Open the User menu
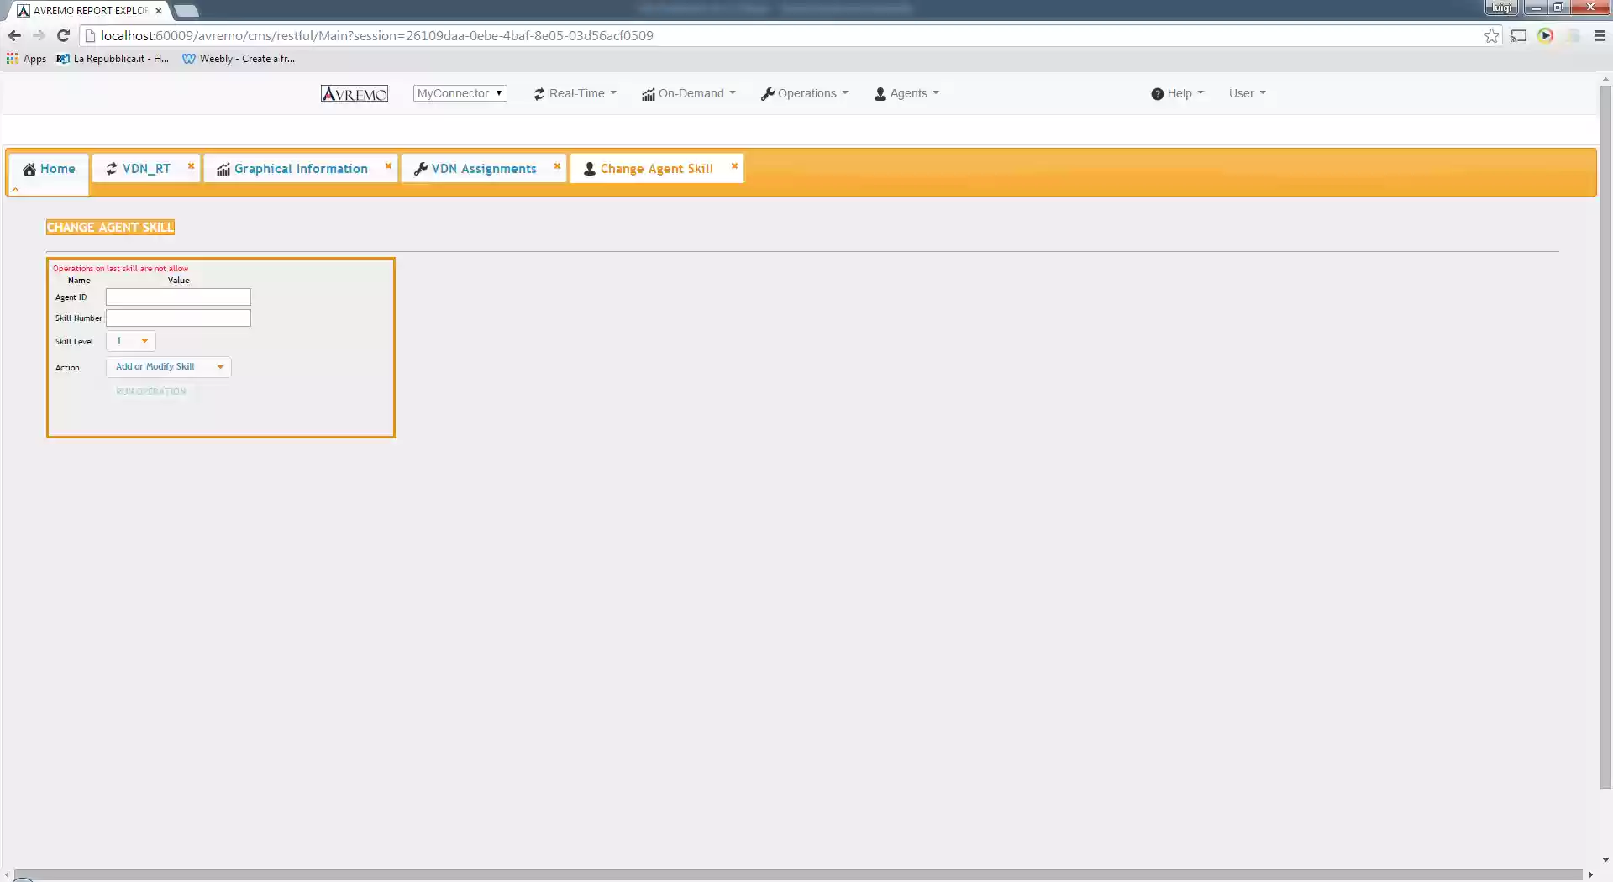1613x882 pixels. pyautogui.click(x=1246, y=93)
